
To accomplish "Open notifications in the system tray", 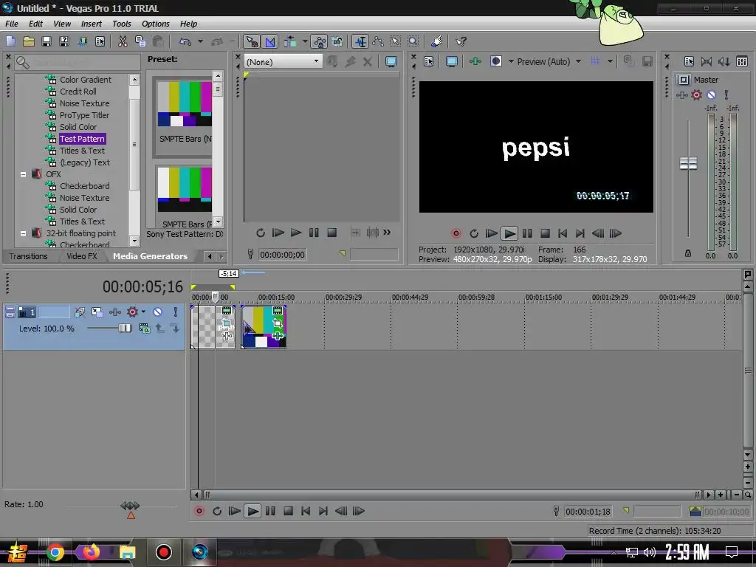I will pos(732,552).
